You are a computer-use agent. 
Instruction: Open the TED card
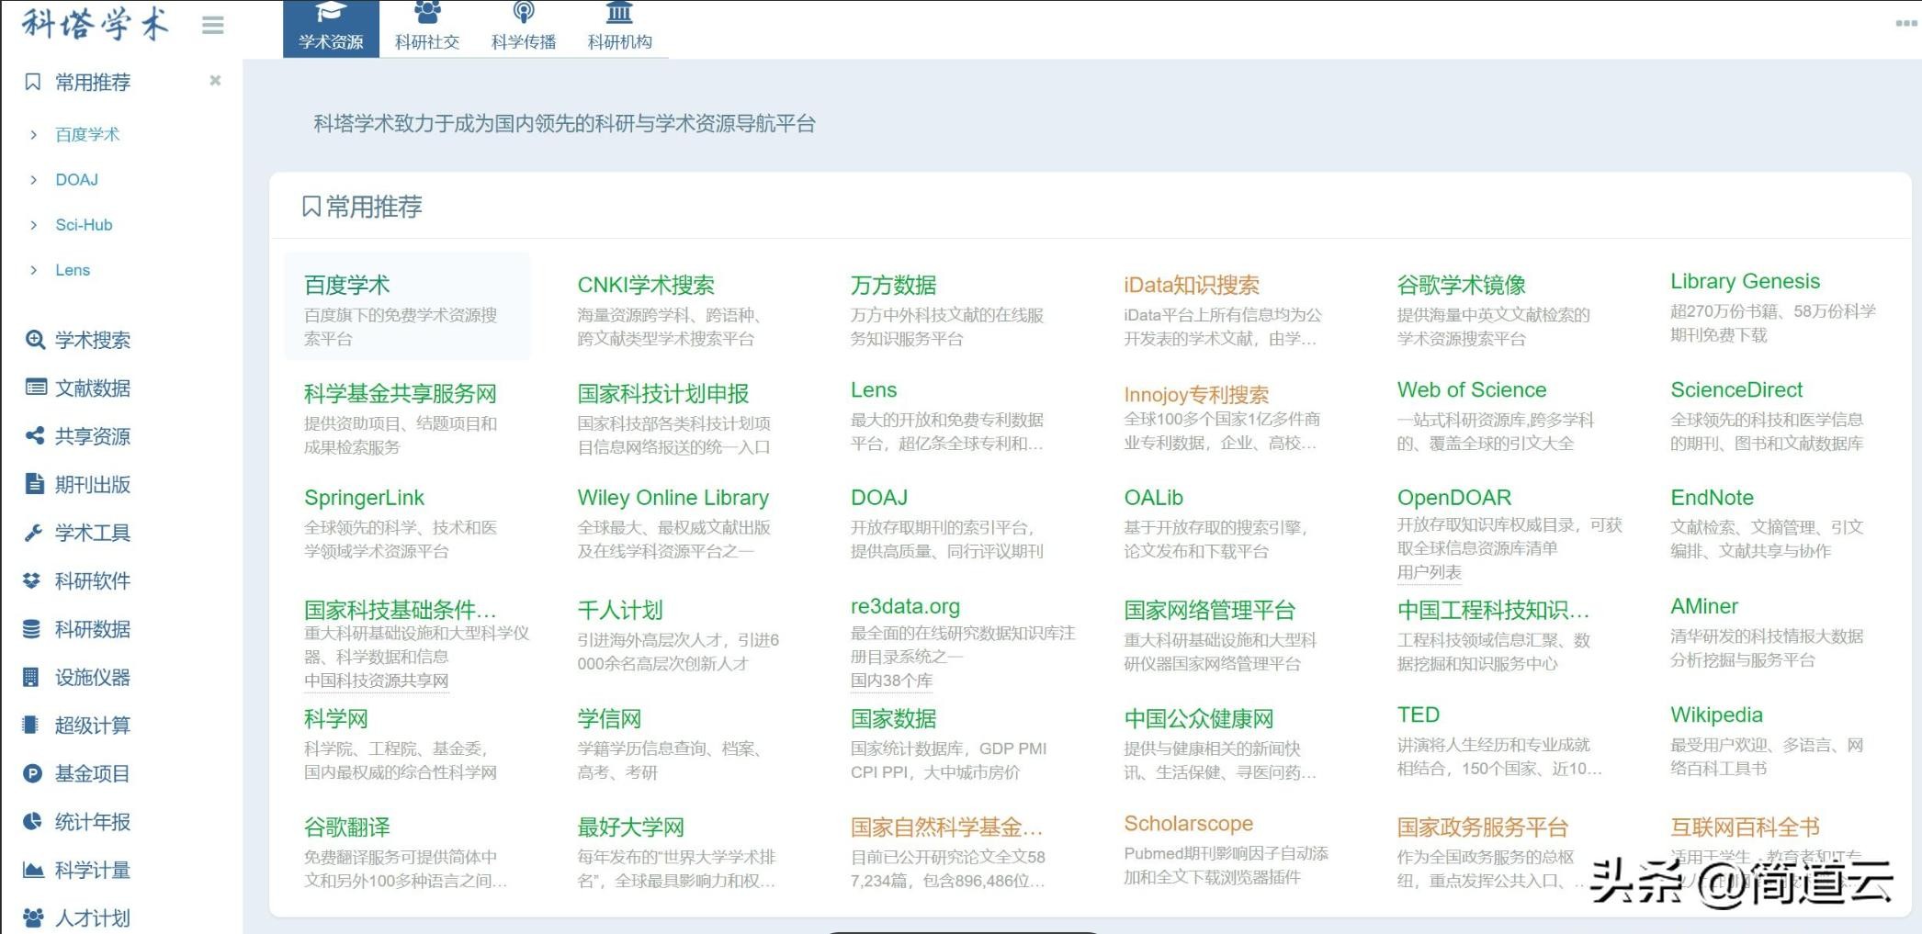[1499, 740]
